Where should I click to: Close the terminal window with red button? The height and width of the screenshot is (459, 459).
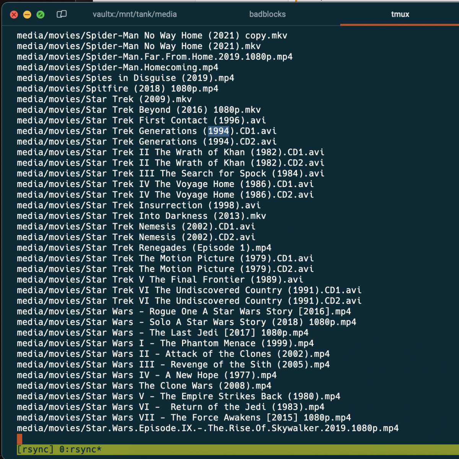point(14,15)
